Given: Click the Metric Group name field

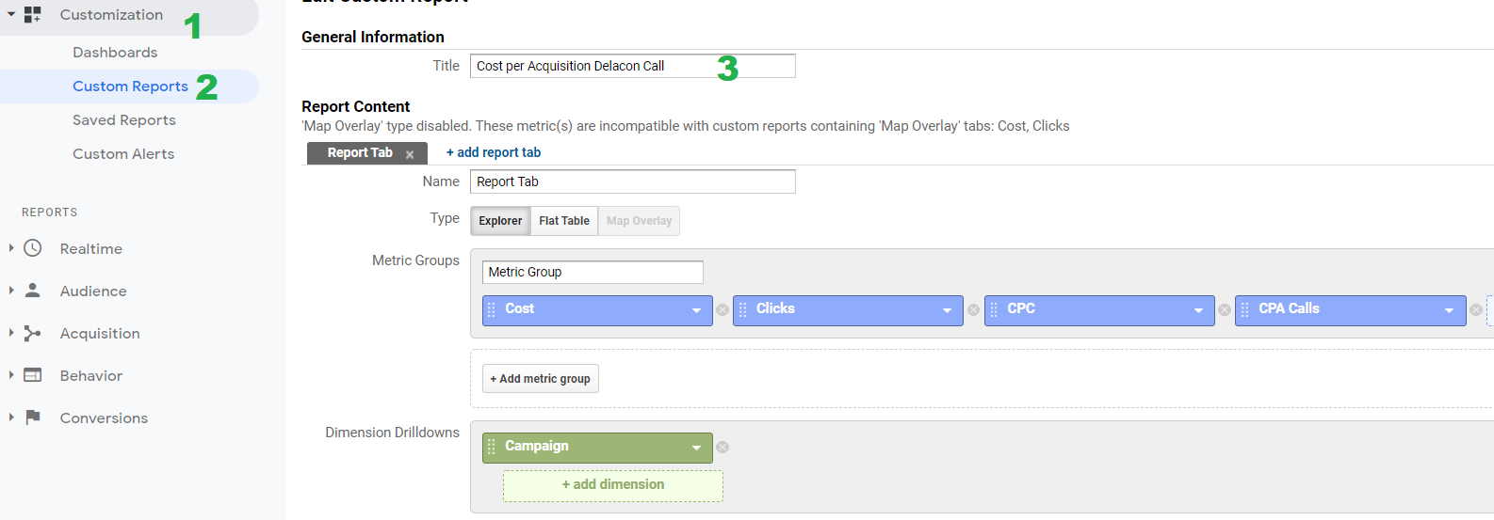Looking at the screenshot, I should (x=593, y=272).
